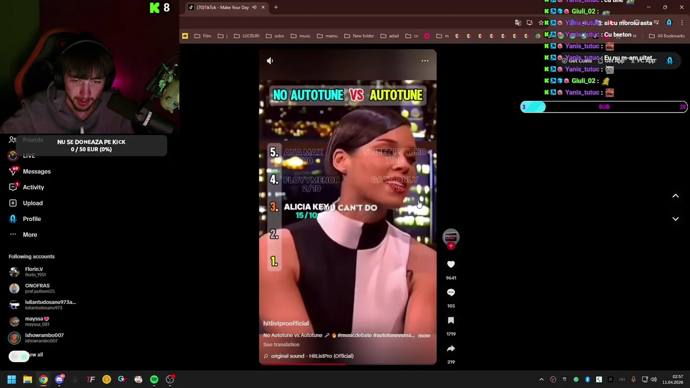The image size is (690, 388).
Task: Open the LUCRURI bookmarks folder
Action: pyautogui.click(x=246, y=36)
